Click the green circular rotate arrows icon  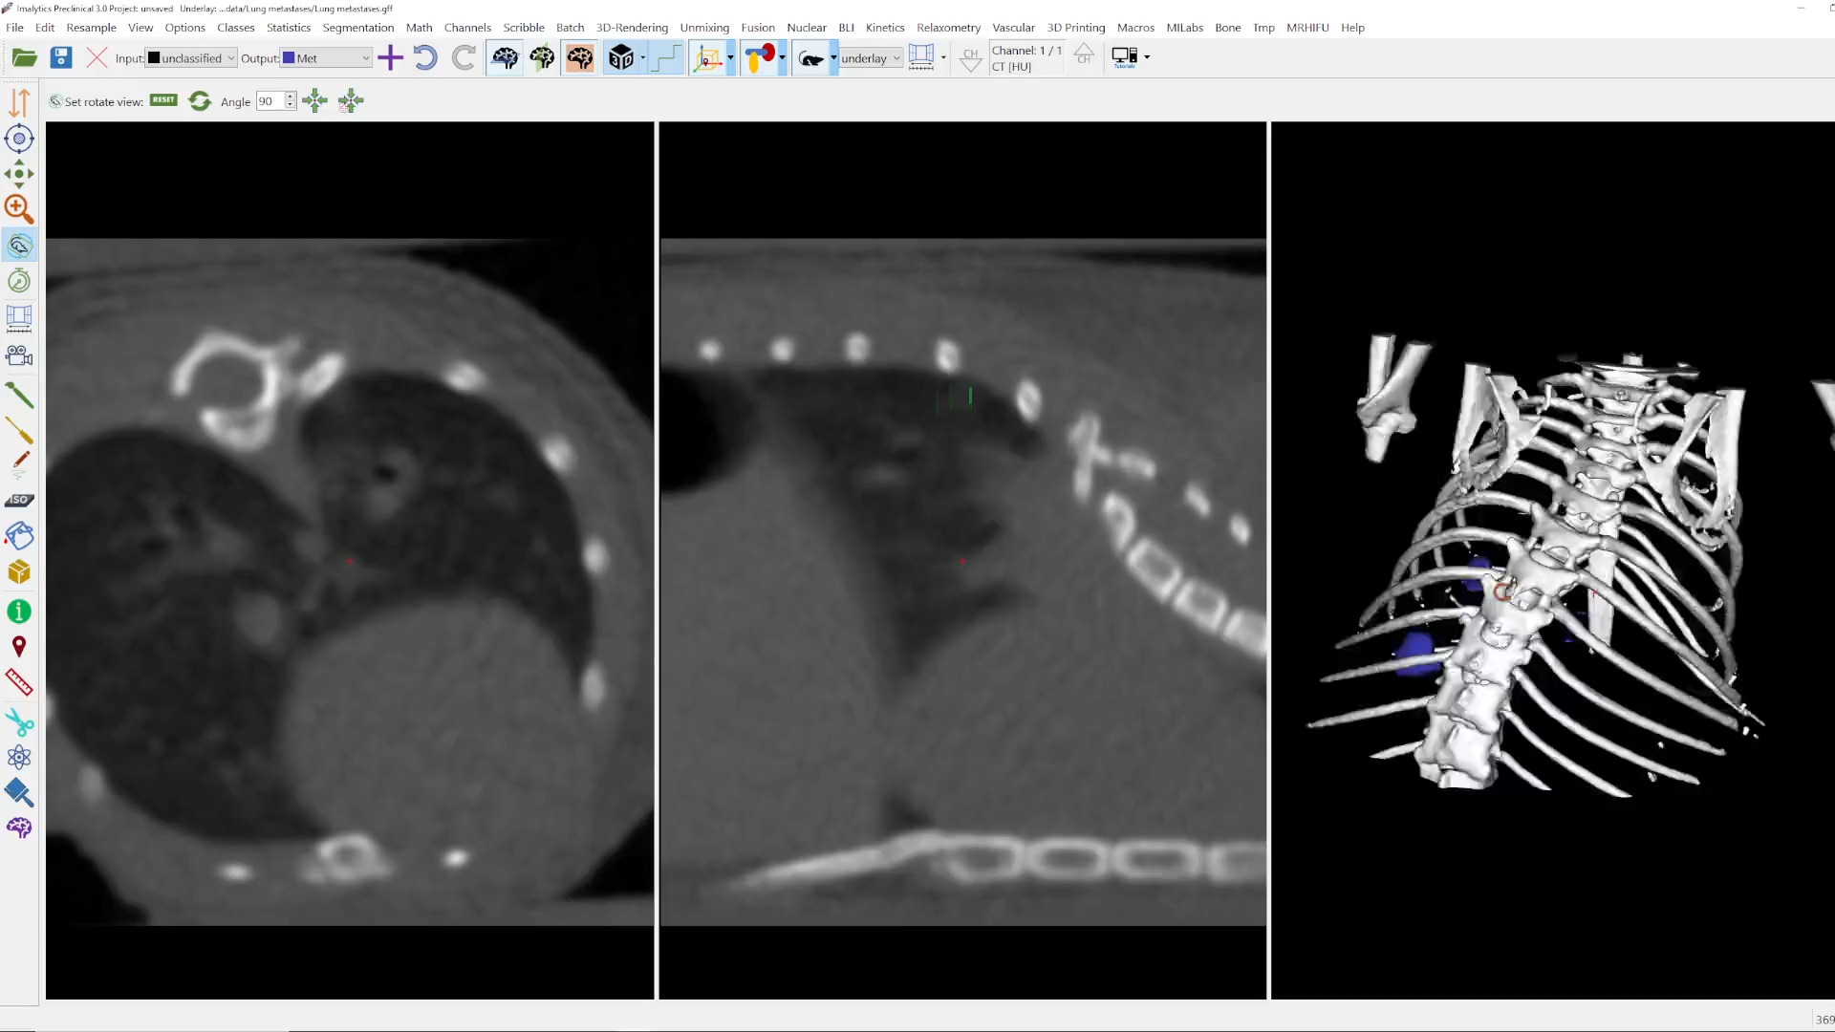200,101
